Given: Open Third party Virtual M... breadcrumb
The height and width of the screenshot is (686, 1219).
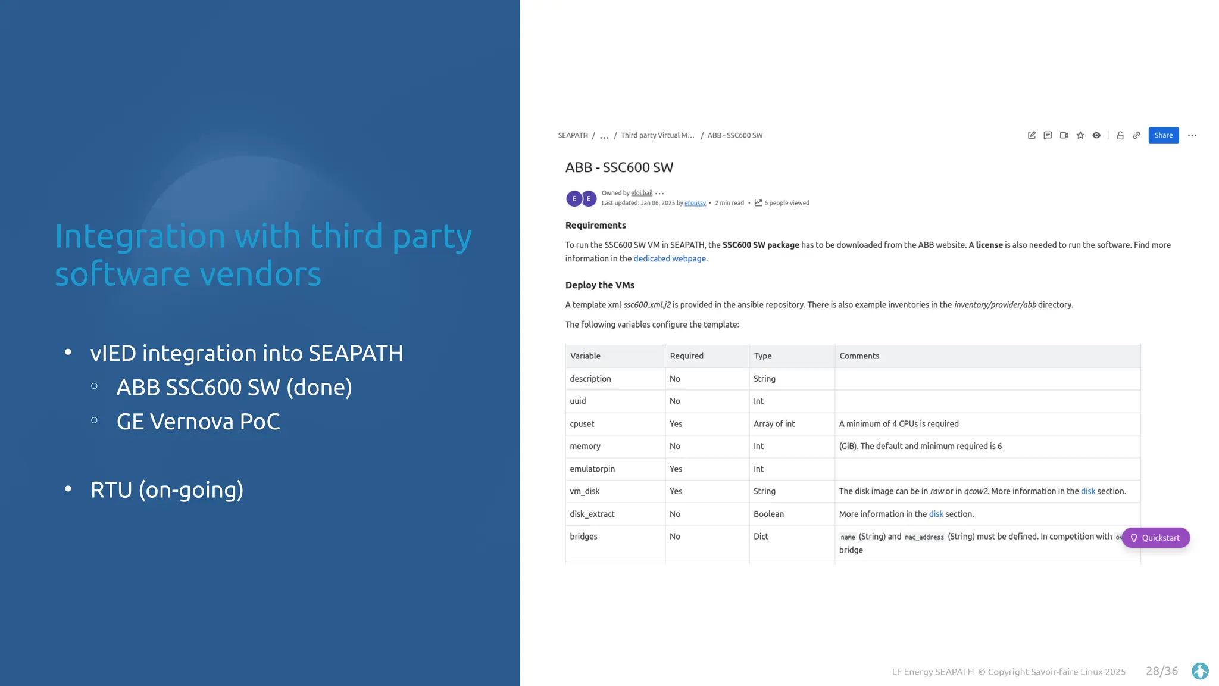Looking at the screenshot, I should (657, 135).
